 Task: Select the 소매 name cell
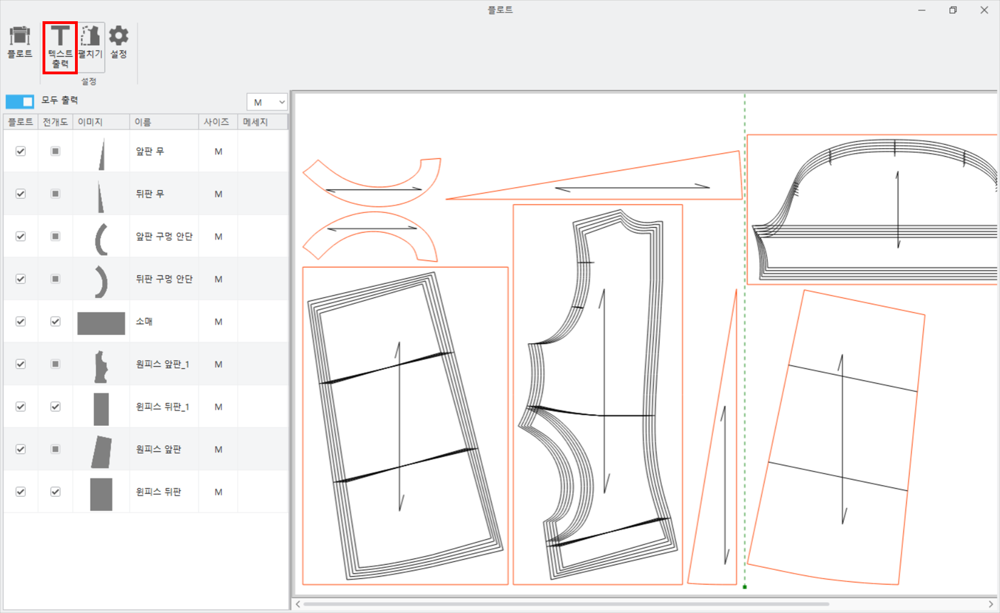click(x=164, y=321)
